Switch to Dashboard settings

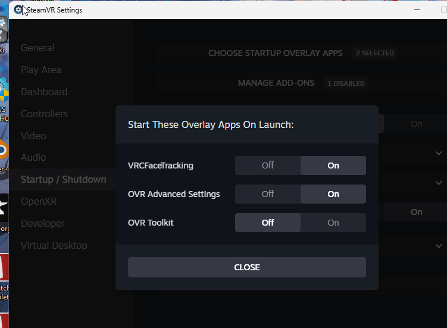click(x=44, y=92)
